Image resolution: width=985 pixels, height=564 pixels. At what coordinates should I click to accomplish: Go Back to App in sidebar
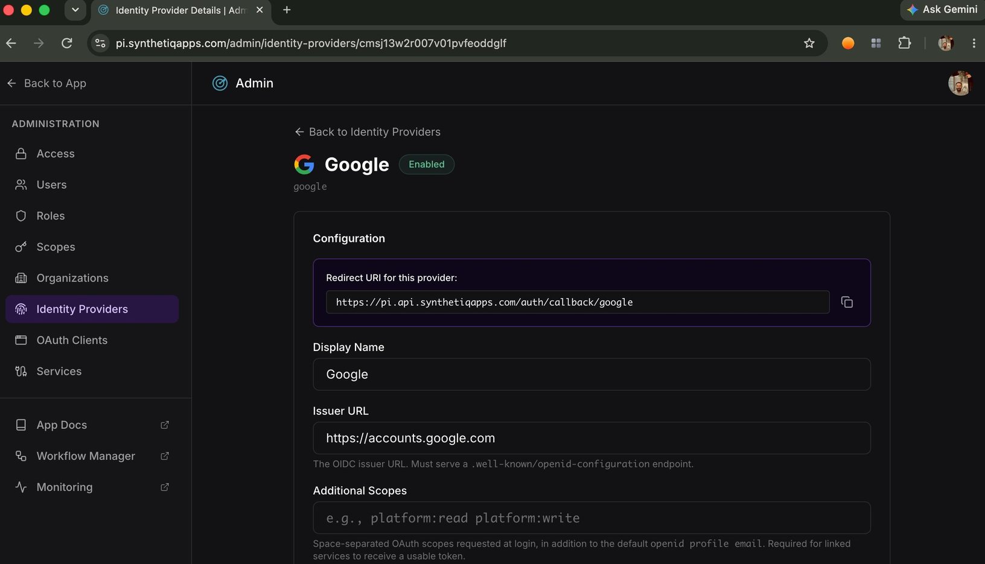(x=46, y=83)
